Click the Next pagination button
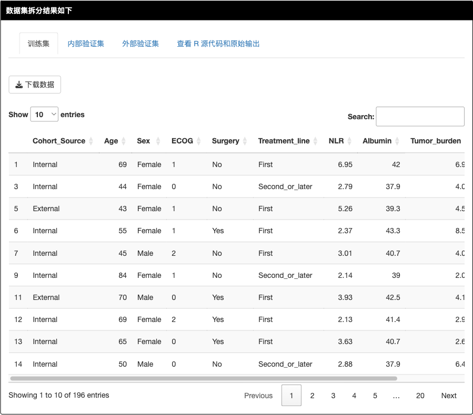 tap(449, 396)
